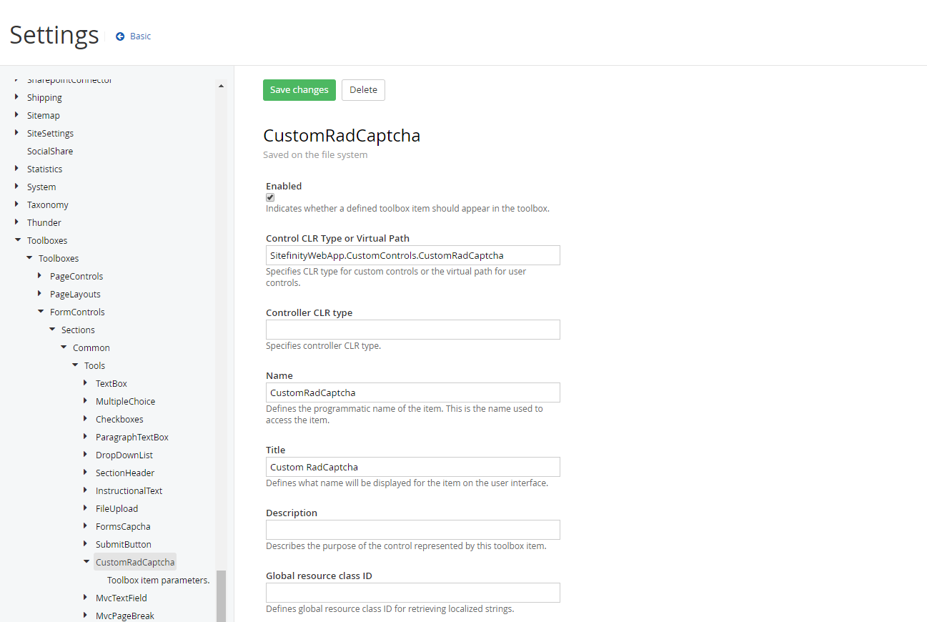927x622 pixels.
Task: Select the FormsCapcha tree item
Action: 122,525
